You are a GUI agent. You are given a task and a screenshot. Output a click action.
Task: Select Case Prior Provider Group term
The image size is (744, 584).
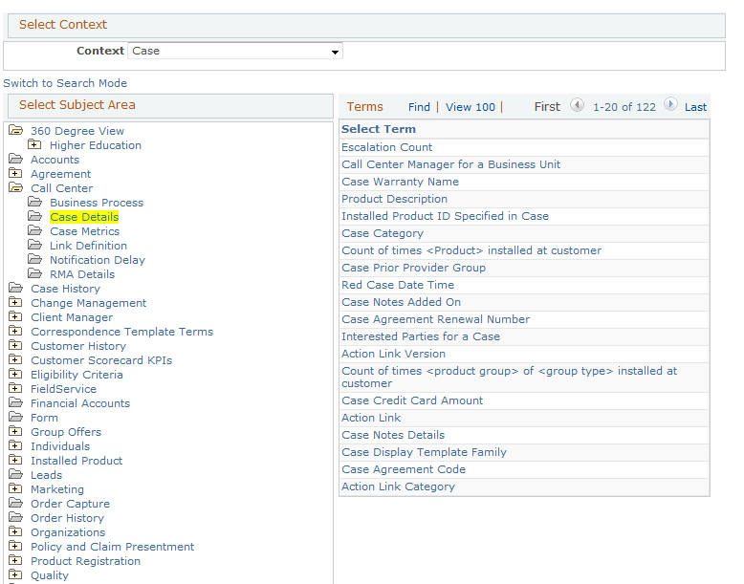(x=414, y=268)
